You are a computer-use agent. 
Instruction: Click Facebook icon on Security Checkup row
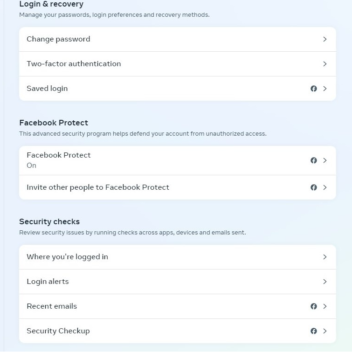pyautogui.click(x=314, y=331)
